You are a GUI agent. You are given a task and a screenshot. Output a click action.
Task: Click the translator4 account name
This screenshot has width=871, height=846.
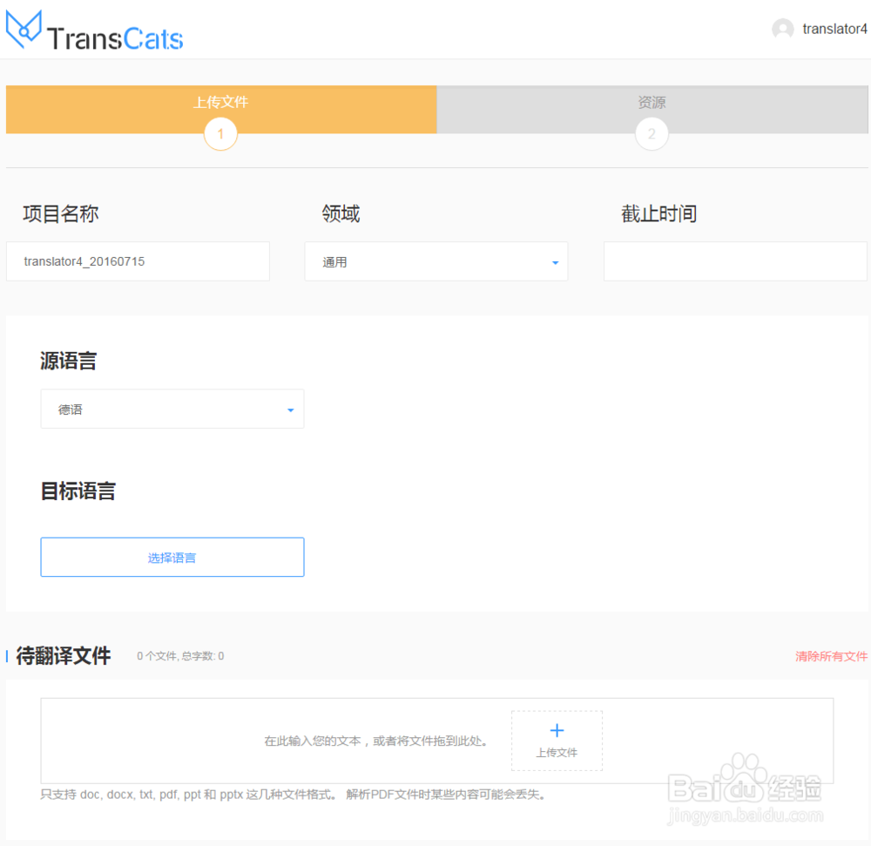[834, 28]
